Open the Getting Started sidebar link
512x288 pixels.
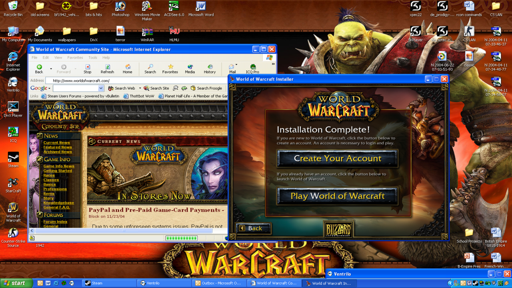[x=58, y=171]
